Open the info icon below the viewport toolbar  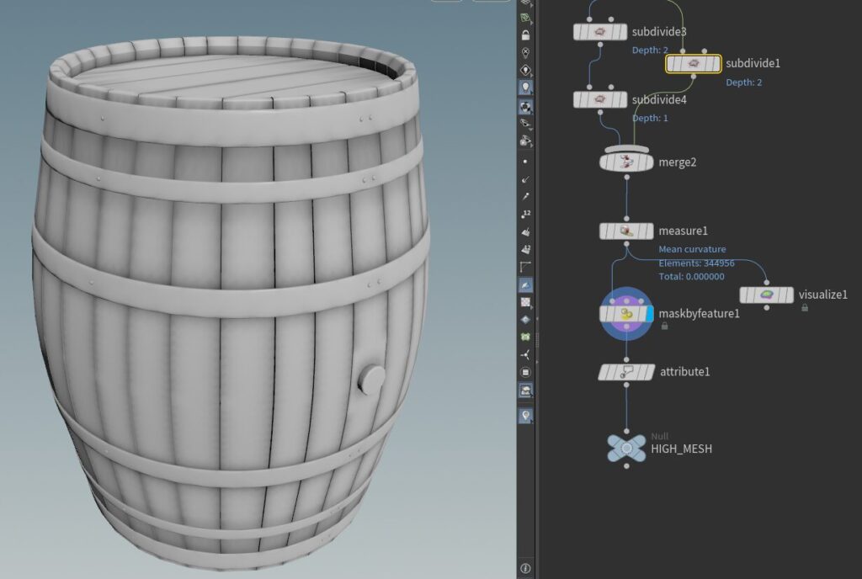[526, 569]
